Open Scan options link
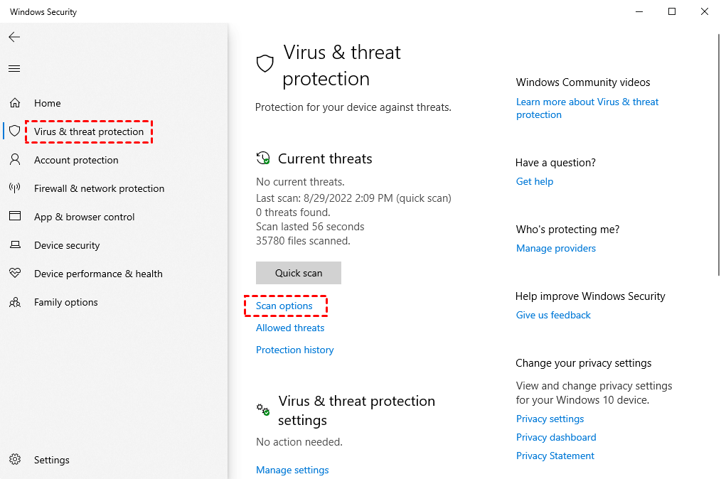Screen dimensions: 721x479 pyautogui.click(x=284, y=306)
